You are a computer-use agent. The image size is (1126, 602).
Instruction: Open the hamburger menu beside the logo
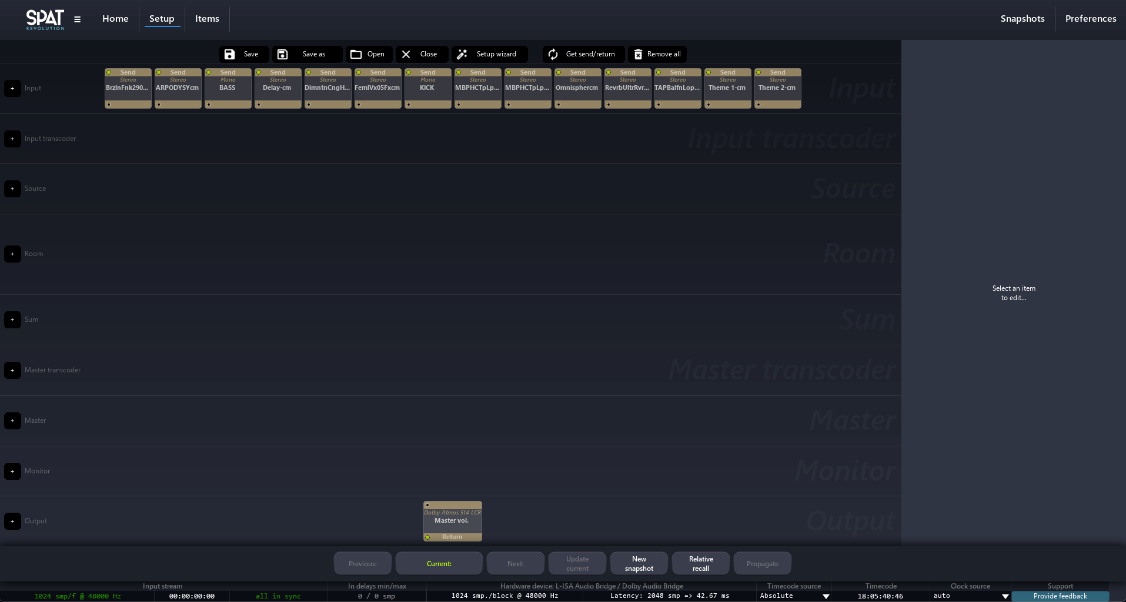(x=77, y=19)
